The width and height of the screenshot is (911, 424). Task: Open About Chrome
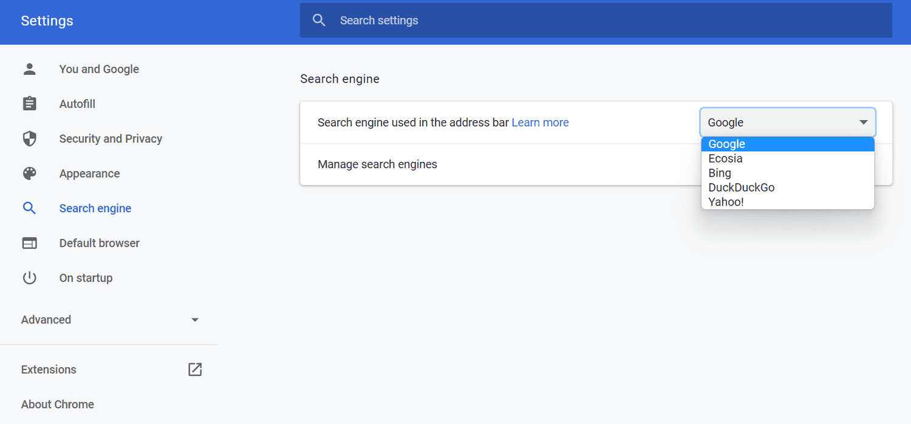point(58,404)
